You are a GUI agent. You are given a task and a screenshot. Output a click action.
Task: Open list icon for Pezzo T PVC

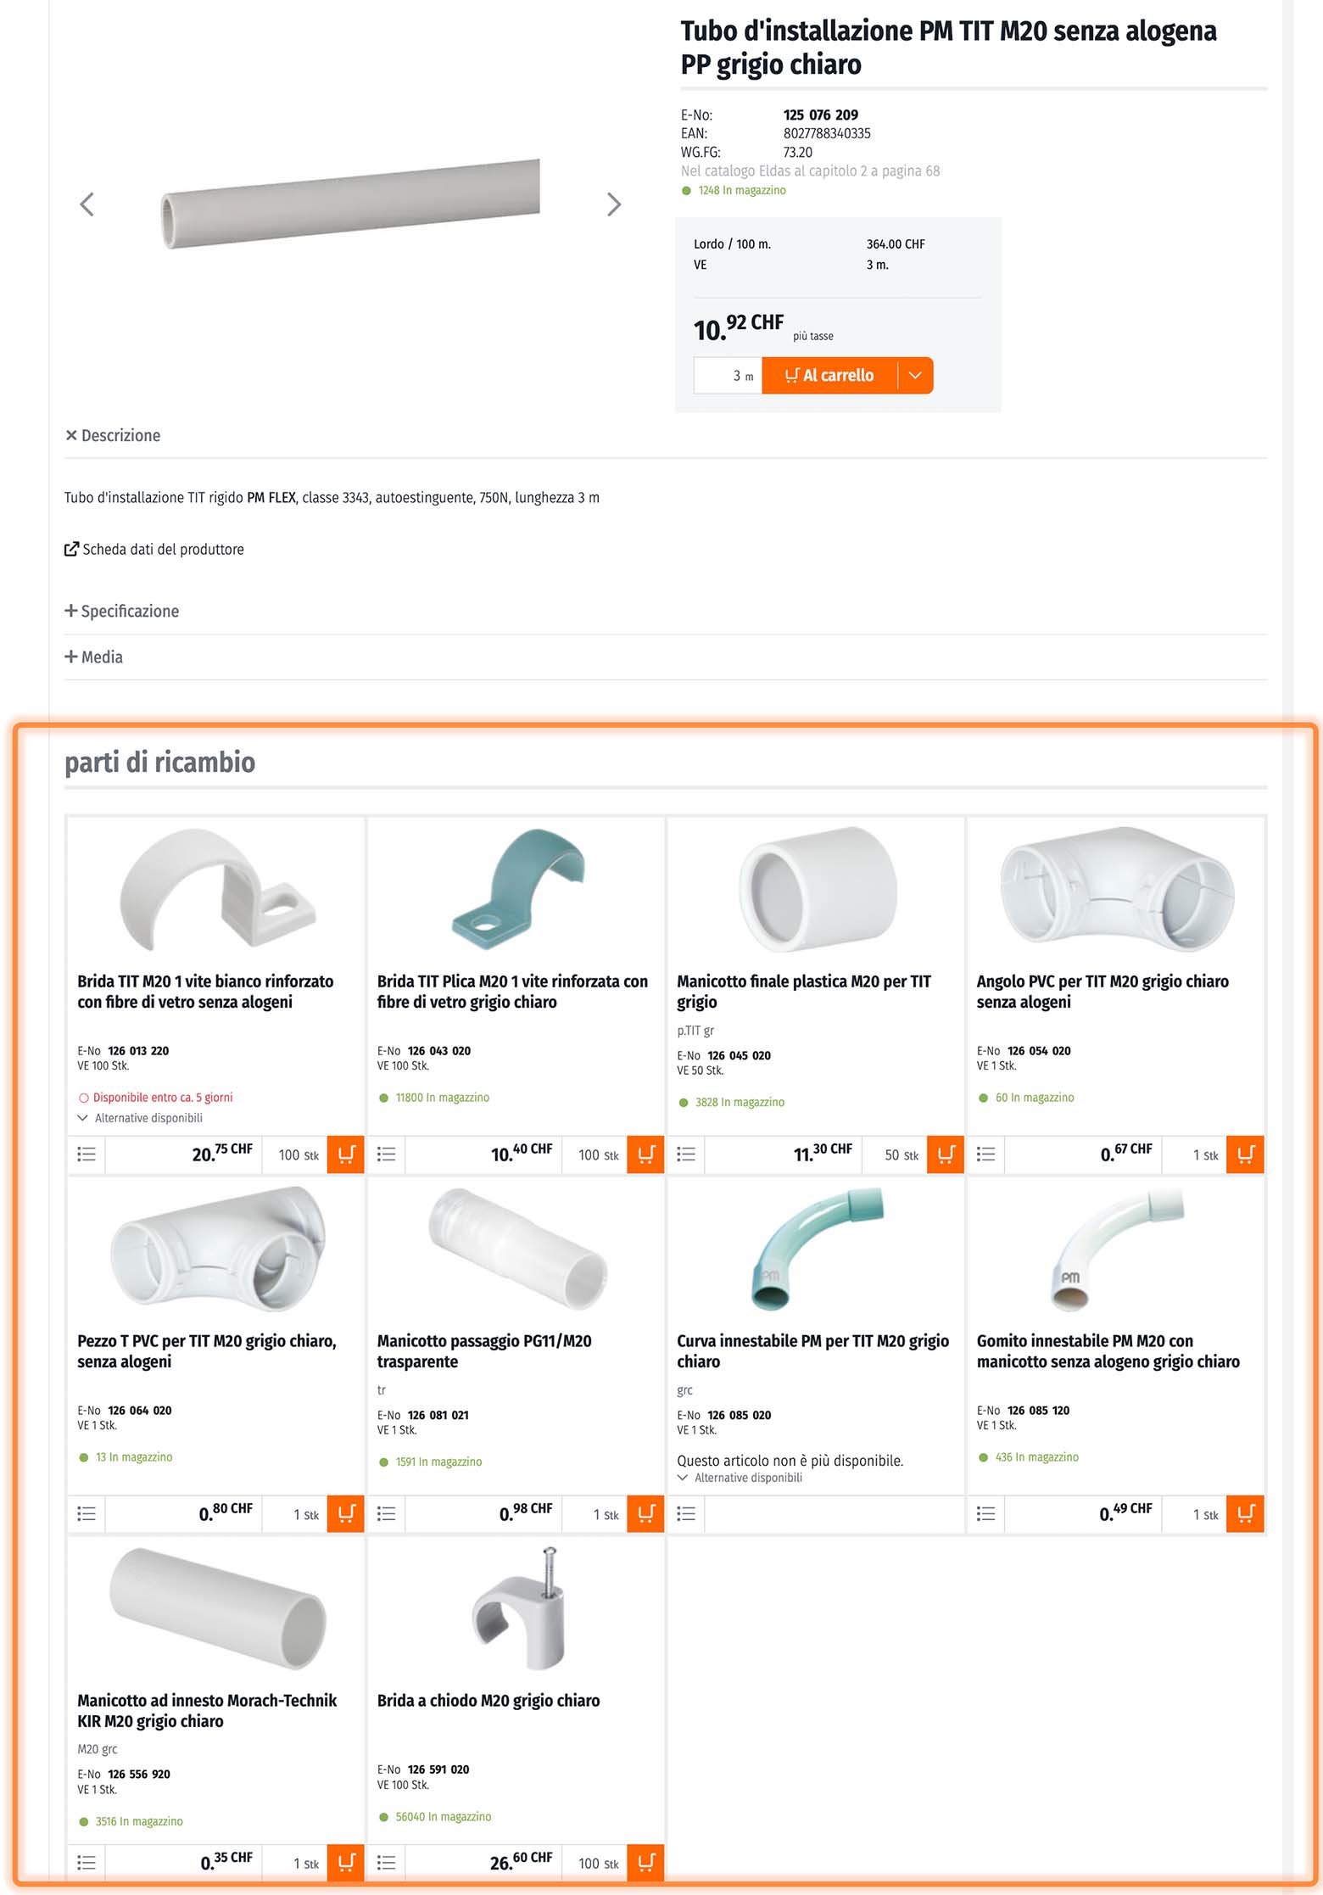click(x=87, y=1514)
